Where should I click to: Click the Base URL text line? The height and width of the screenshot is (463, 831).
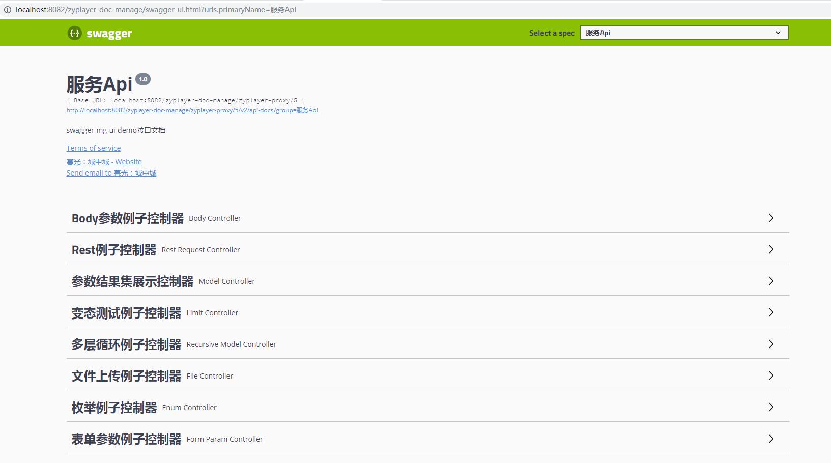tap(185, 100)
